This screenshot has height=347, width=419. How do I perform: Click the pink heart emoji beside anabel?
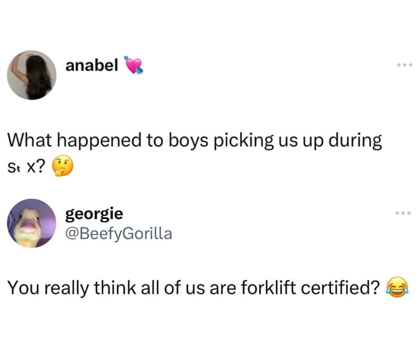(133, 65)
